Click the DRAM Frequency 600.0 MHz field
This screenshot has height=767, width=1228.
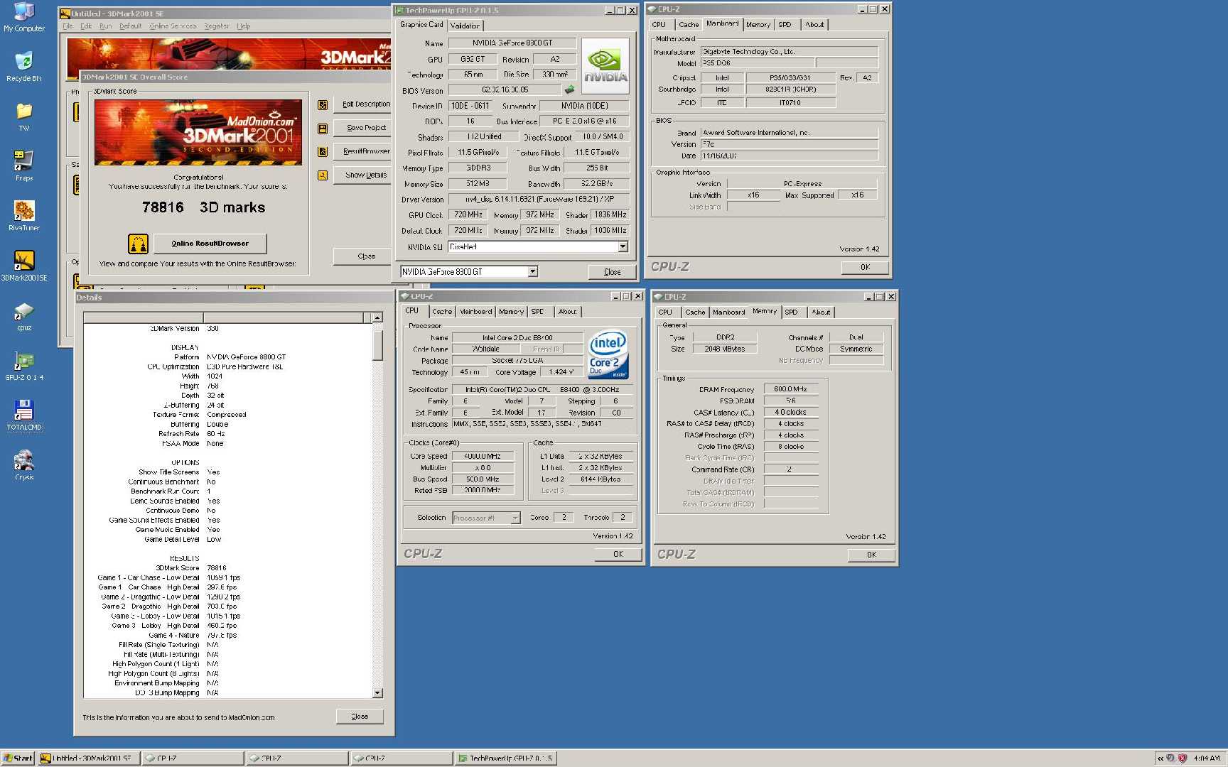(791, 389)
